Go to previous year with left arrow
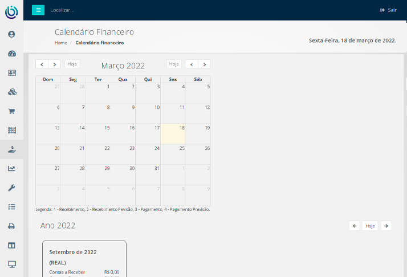Screen dimensions: 407x277 pyautogui.click(x=355, y=226)
